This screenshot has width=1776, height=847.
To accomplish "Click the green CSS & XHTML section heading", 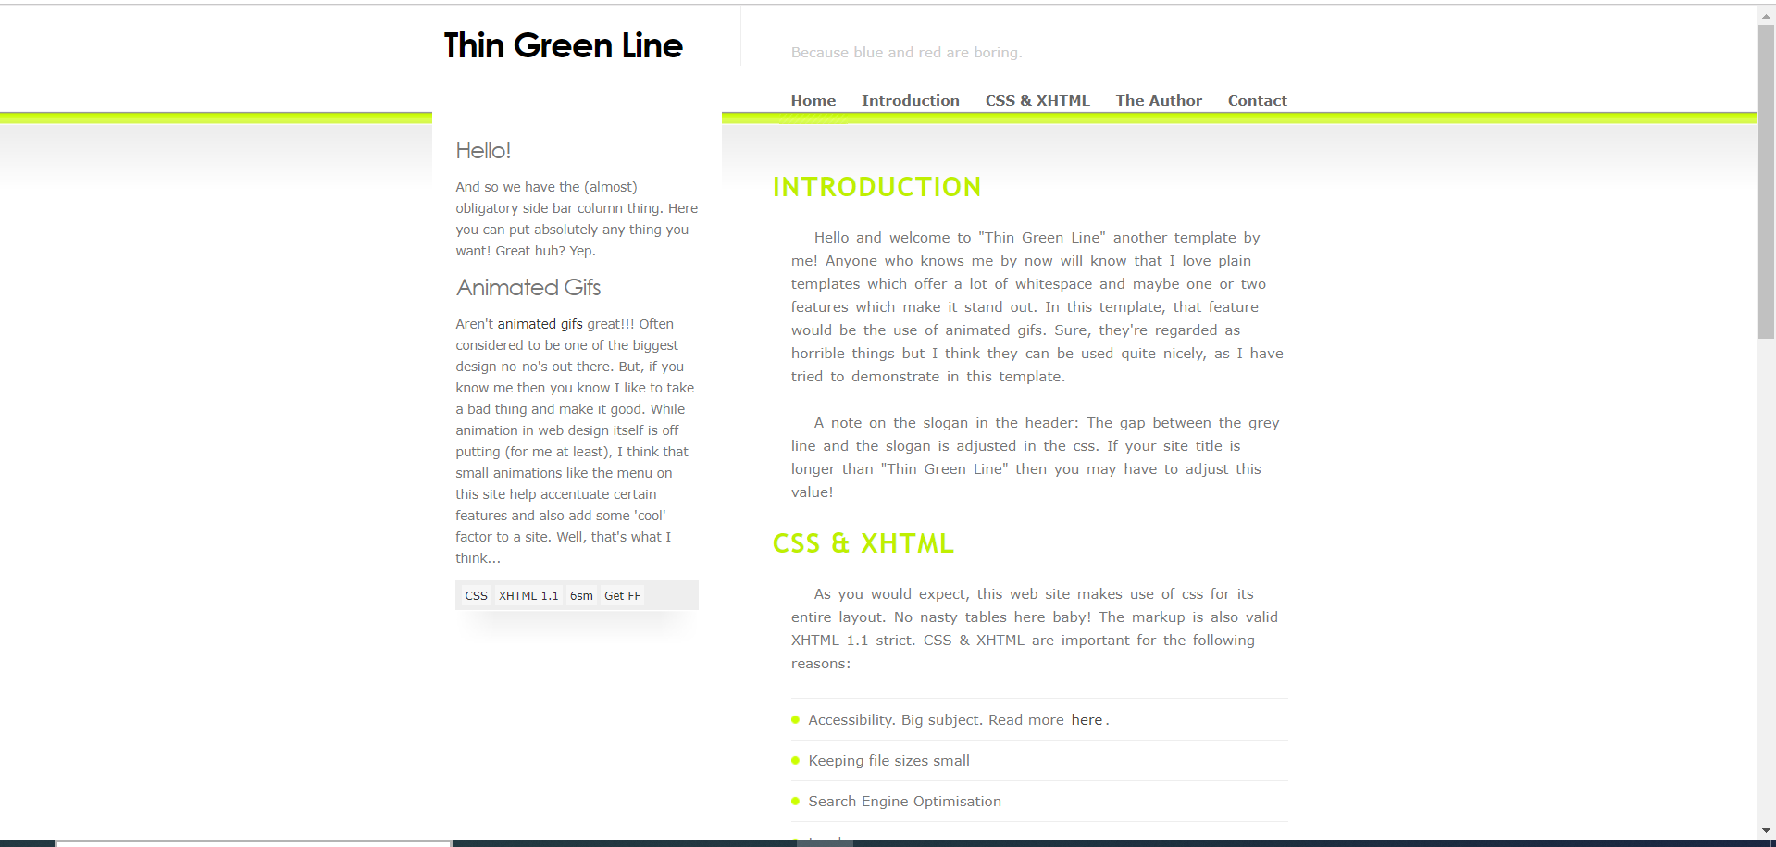I will (x=863, y=543).
